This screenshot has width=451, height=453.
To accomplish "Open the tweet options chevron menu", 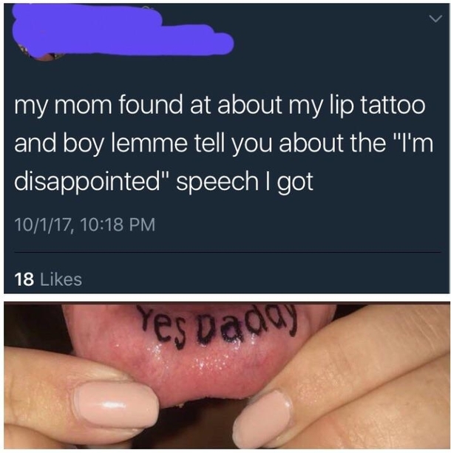I will tap(435, 19).
